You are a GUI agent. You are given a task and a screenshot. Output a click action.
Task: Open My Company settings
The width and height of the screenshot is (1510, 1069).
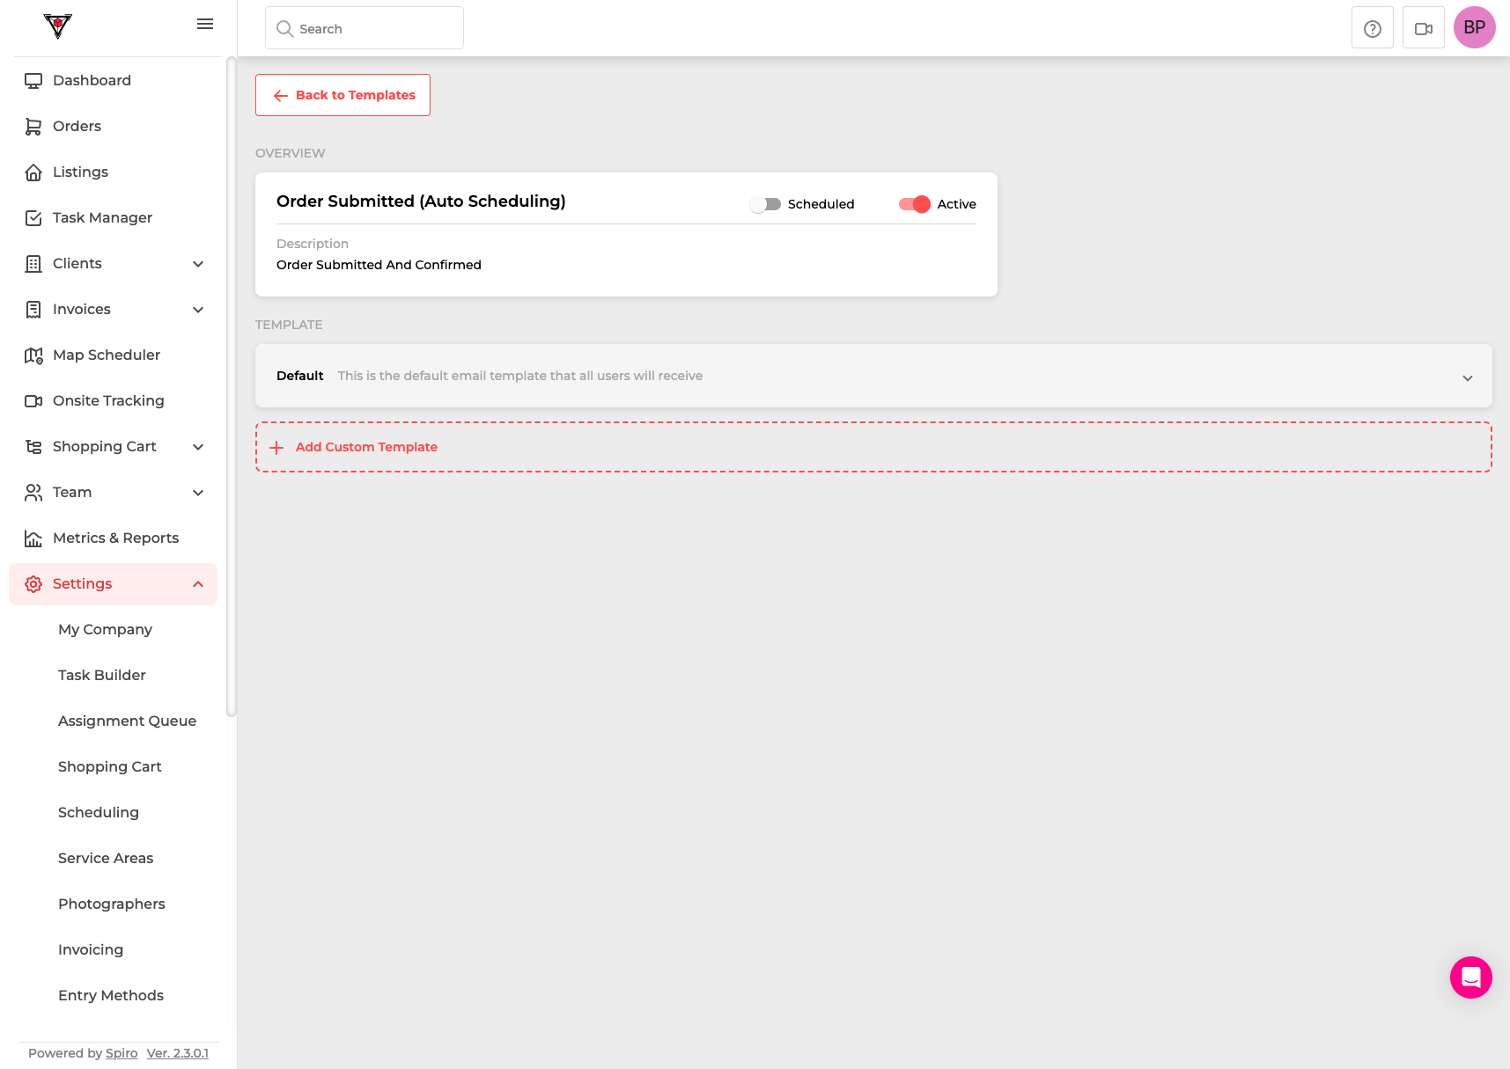point(105,629)
